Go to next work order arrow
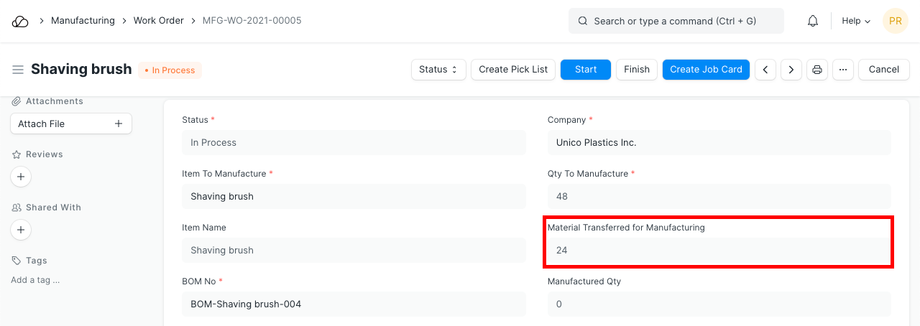This screenshot has height=326, width=920. point(791,70)
